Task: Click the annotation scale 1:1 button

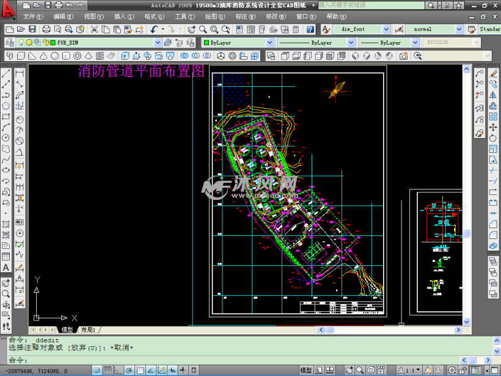Action: pyautogui.click(x=411, y=370)
